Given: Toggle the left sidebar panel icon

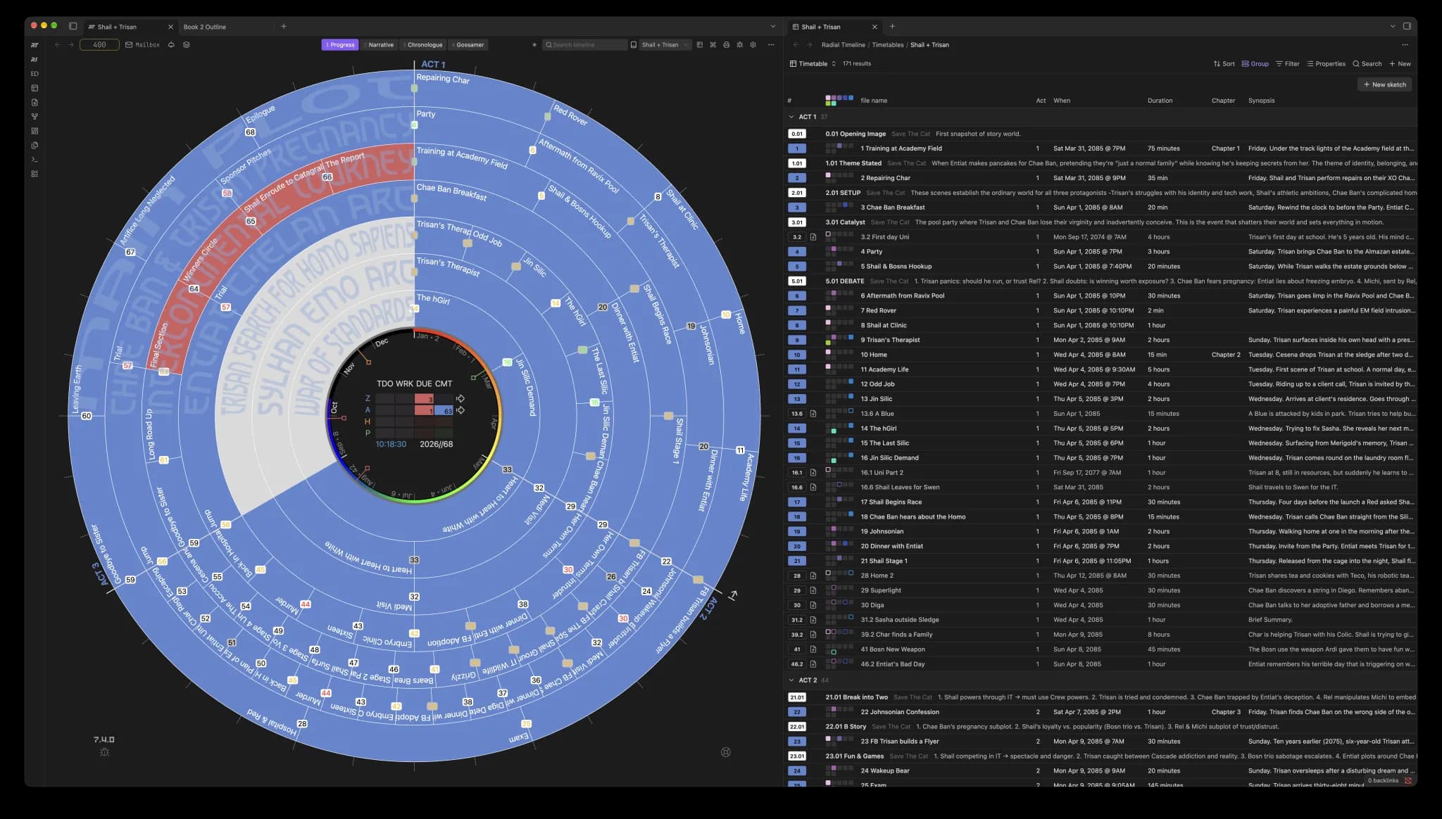Looking at the screenshot, I should [x=73, y=27].
